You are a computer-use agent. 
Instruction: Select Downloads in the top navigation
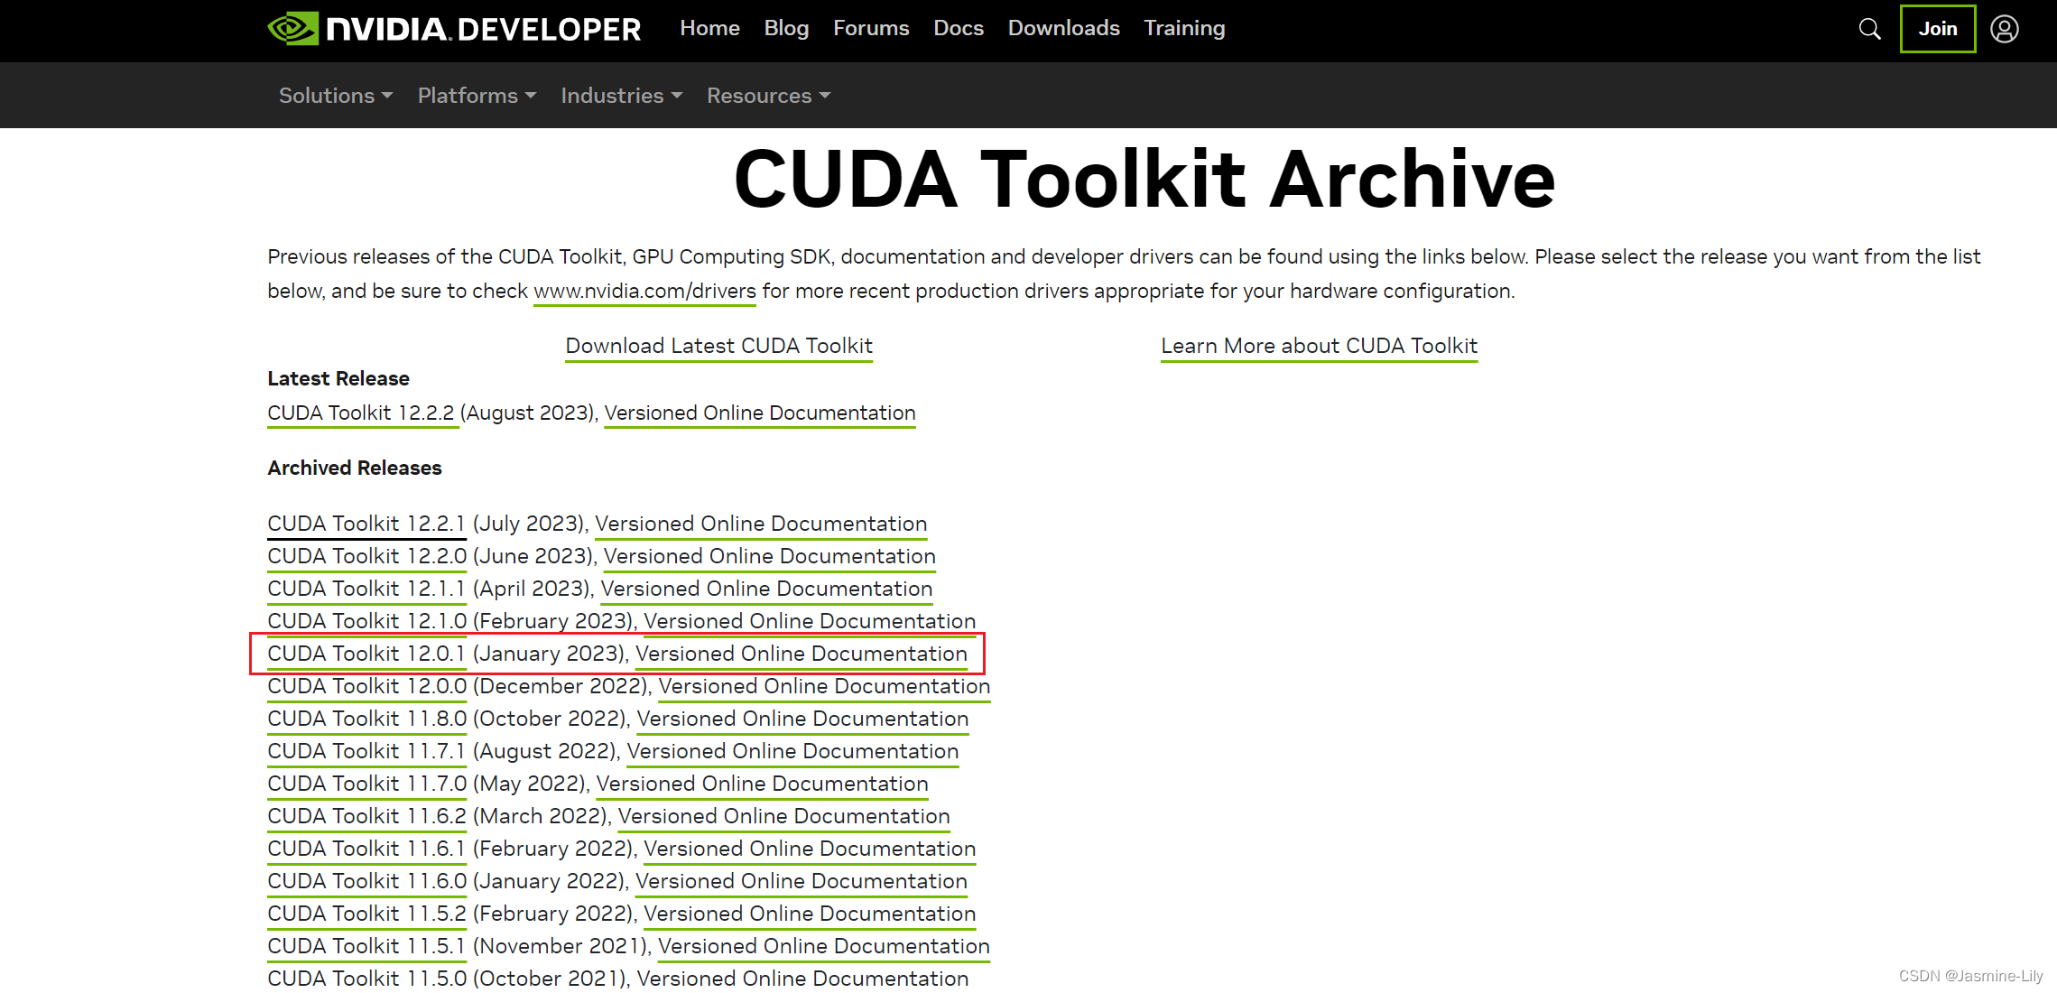pyautogui.click(x=1063, y=29)
